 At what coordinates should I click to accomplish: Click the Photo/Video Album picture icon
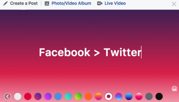click(47, 4)
